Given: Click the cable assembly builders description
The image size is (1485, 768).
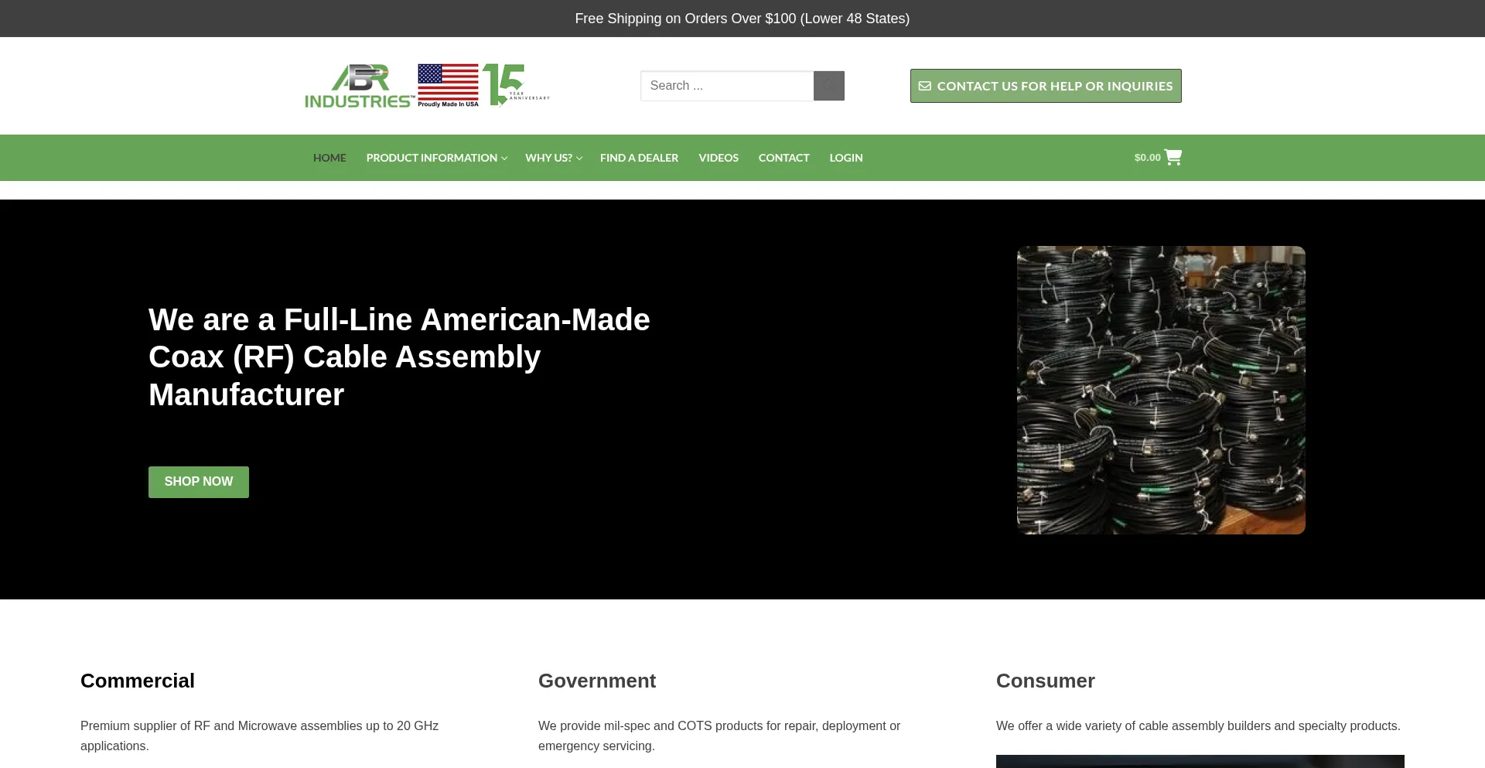Looking at the screenshot, I should click(1198, 725).
